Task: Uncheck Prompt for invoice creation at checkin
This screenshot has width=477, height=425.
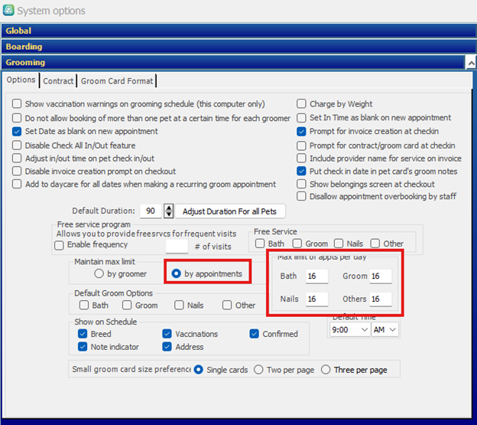Action: pyautogui.click(x=301, y=131)
